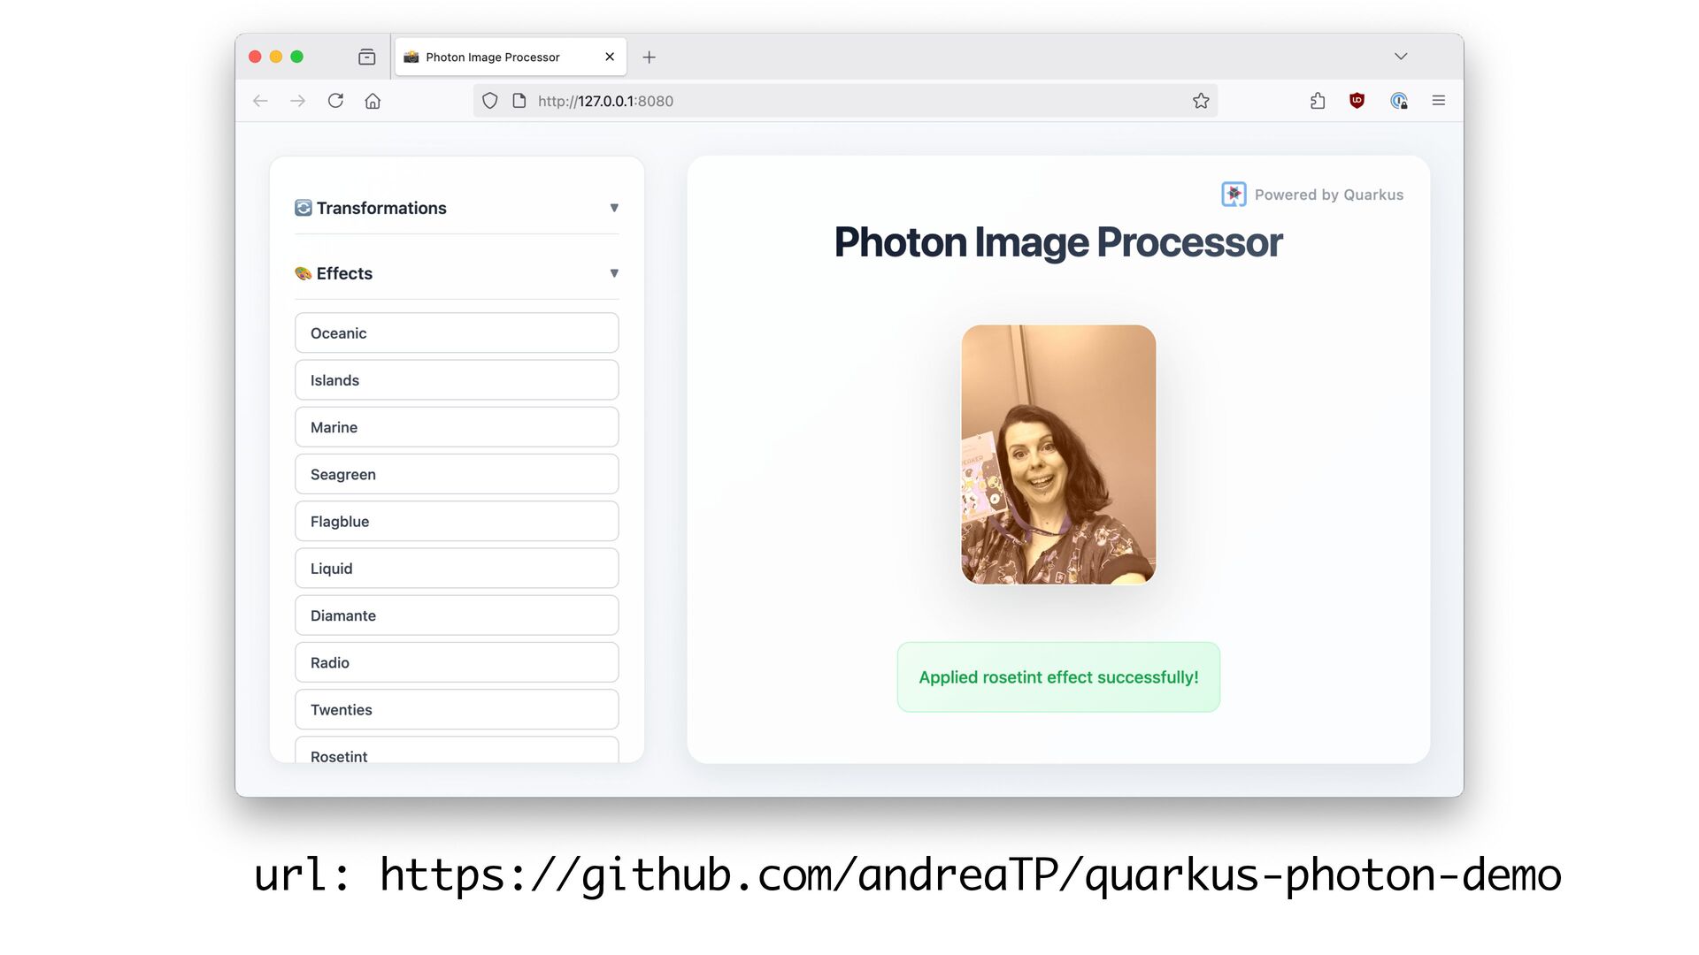Bookmark this page with the star icon
The height and width of the screenshot is (955, 1699).
click(x=1200, y=101)
